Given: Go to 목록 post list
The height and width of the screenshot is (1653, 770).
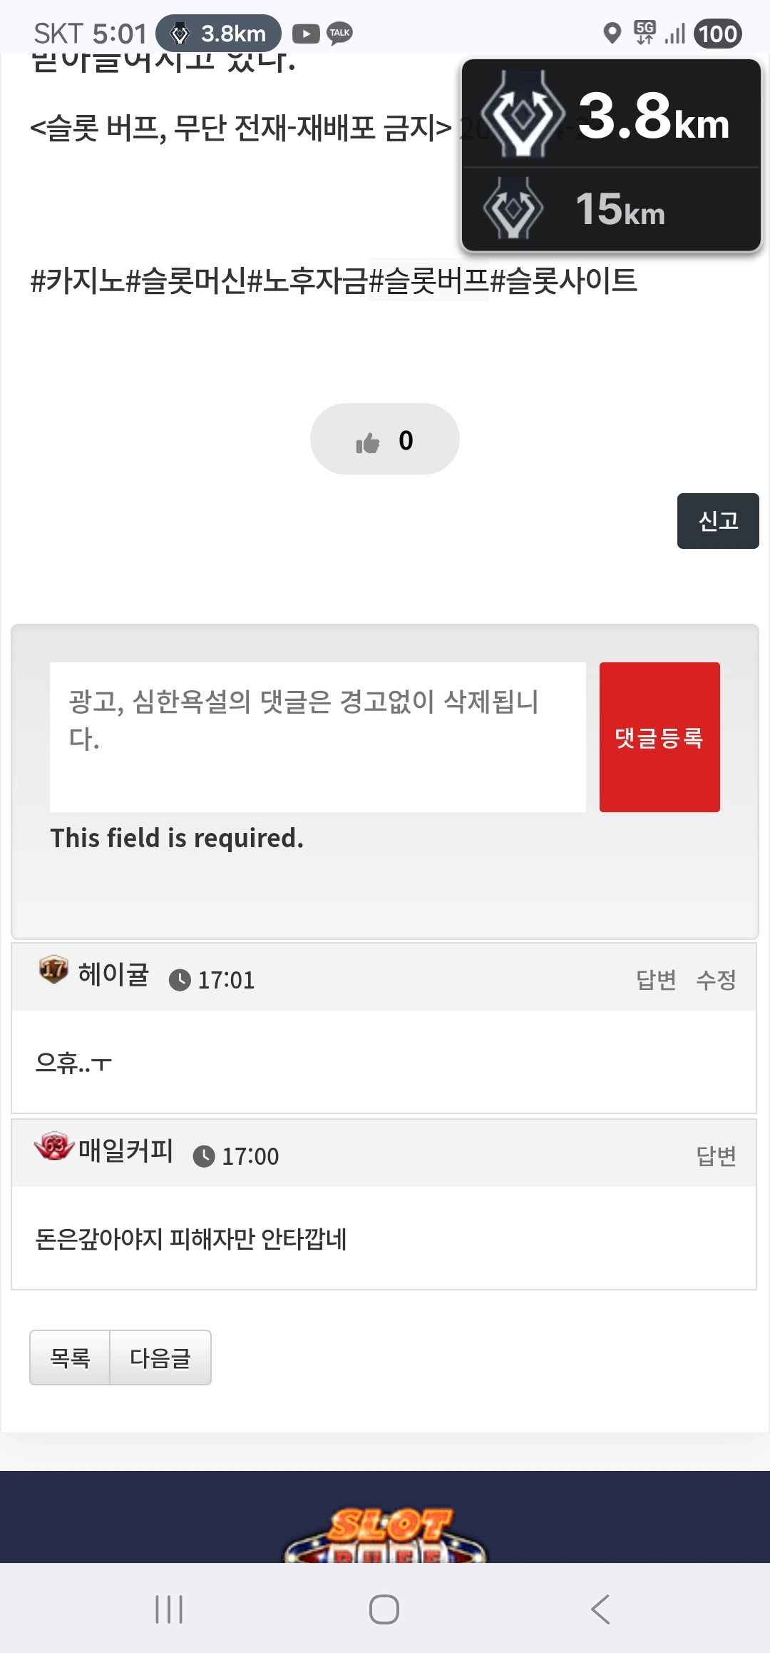Looking at the screenshot, I should (70, 1358).
